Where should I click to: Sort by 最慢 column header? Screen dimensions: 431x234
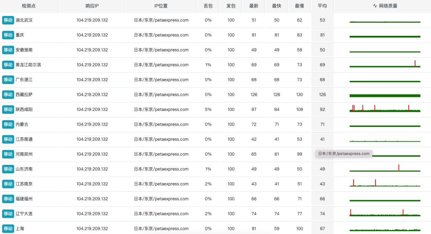(x=299, y=6)
